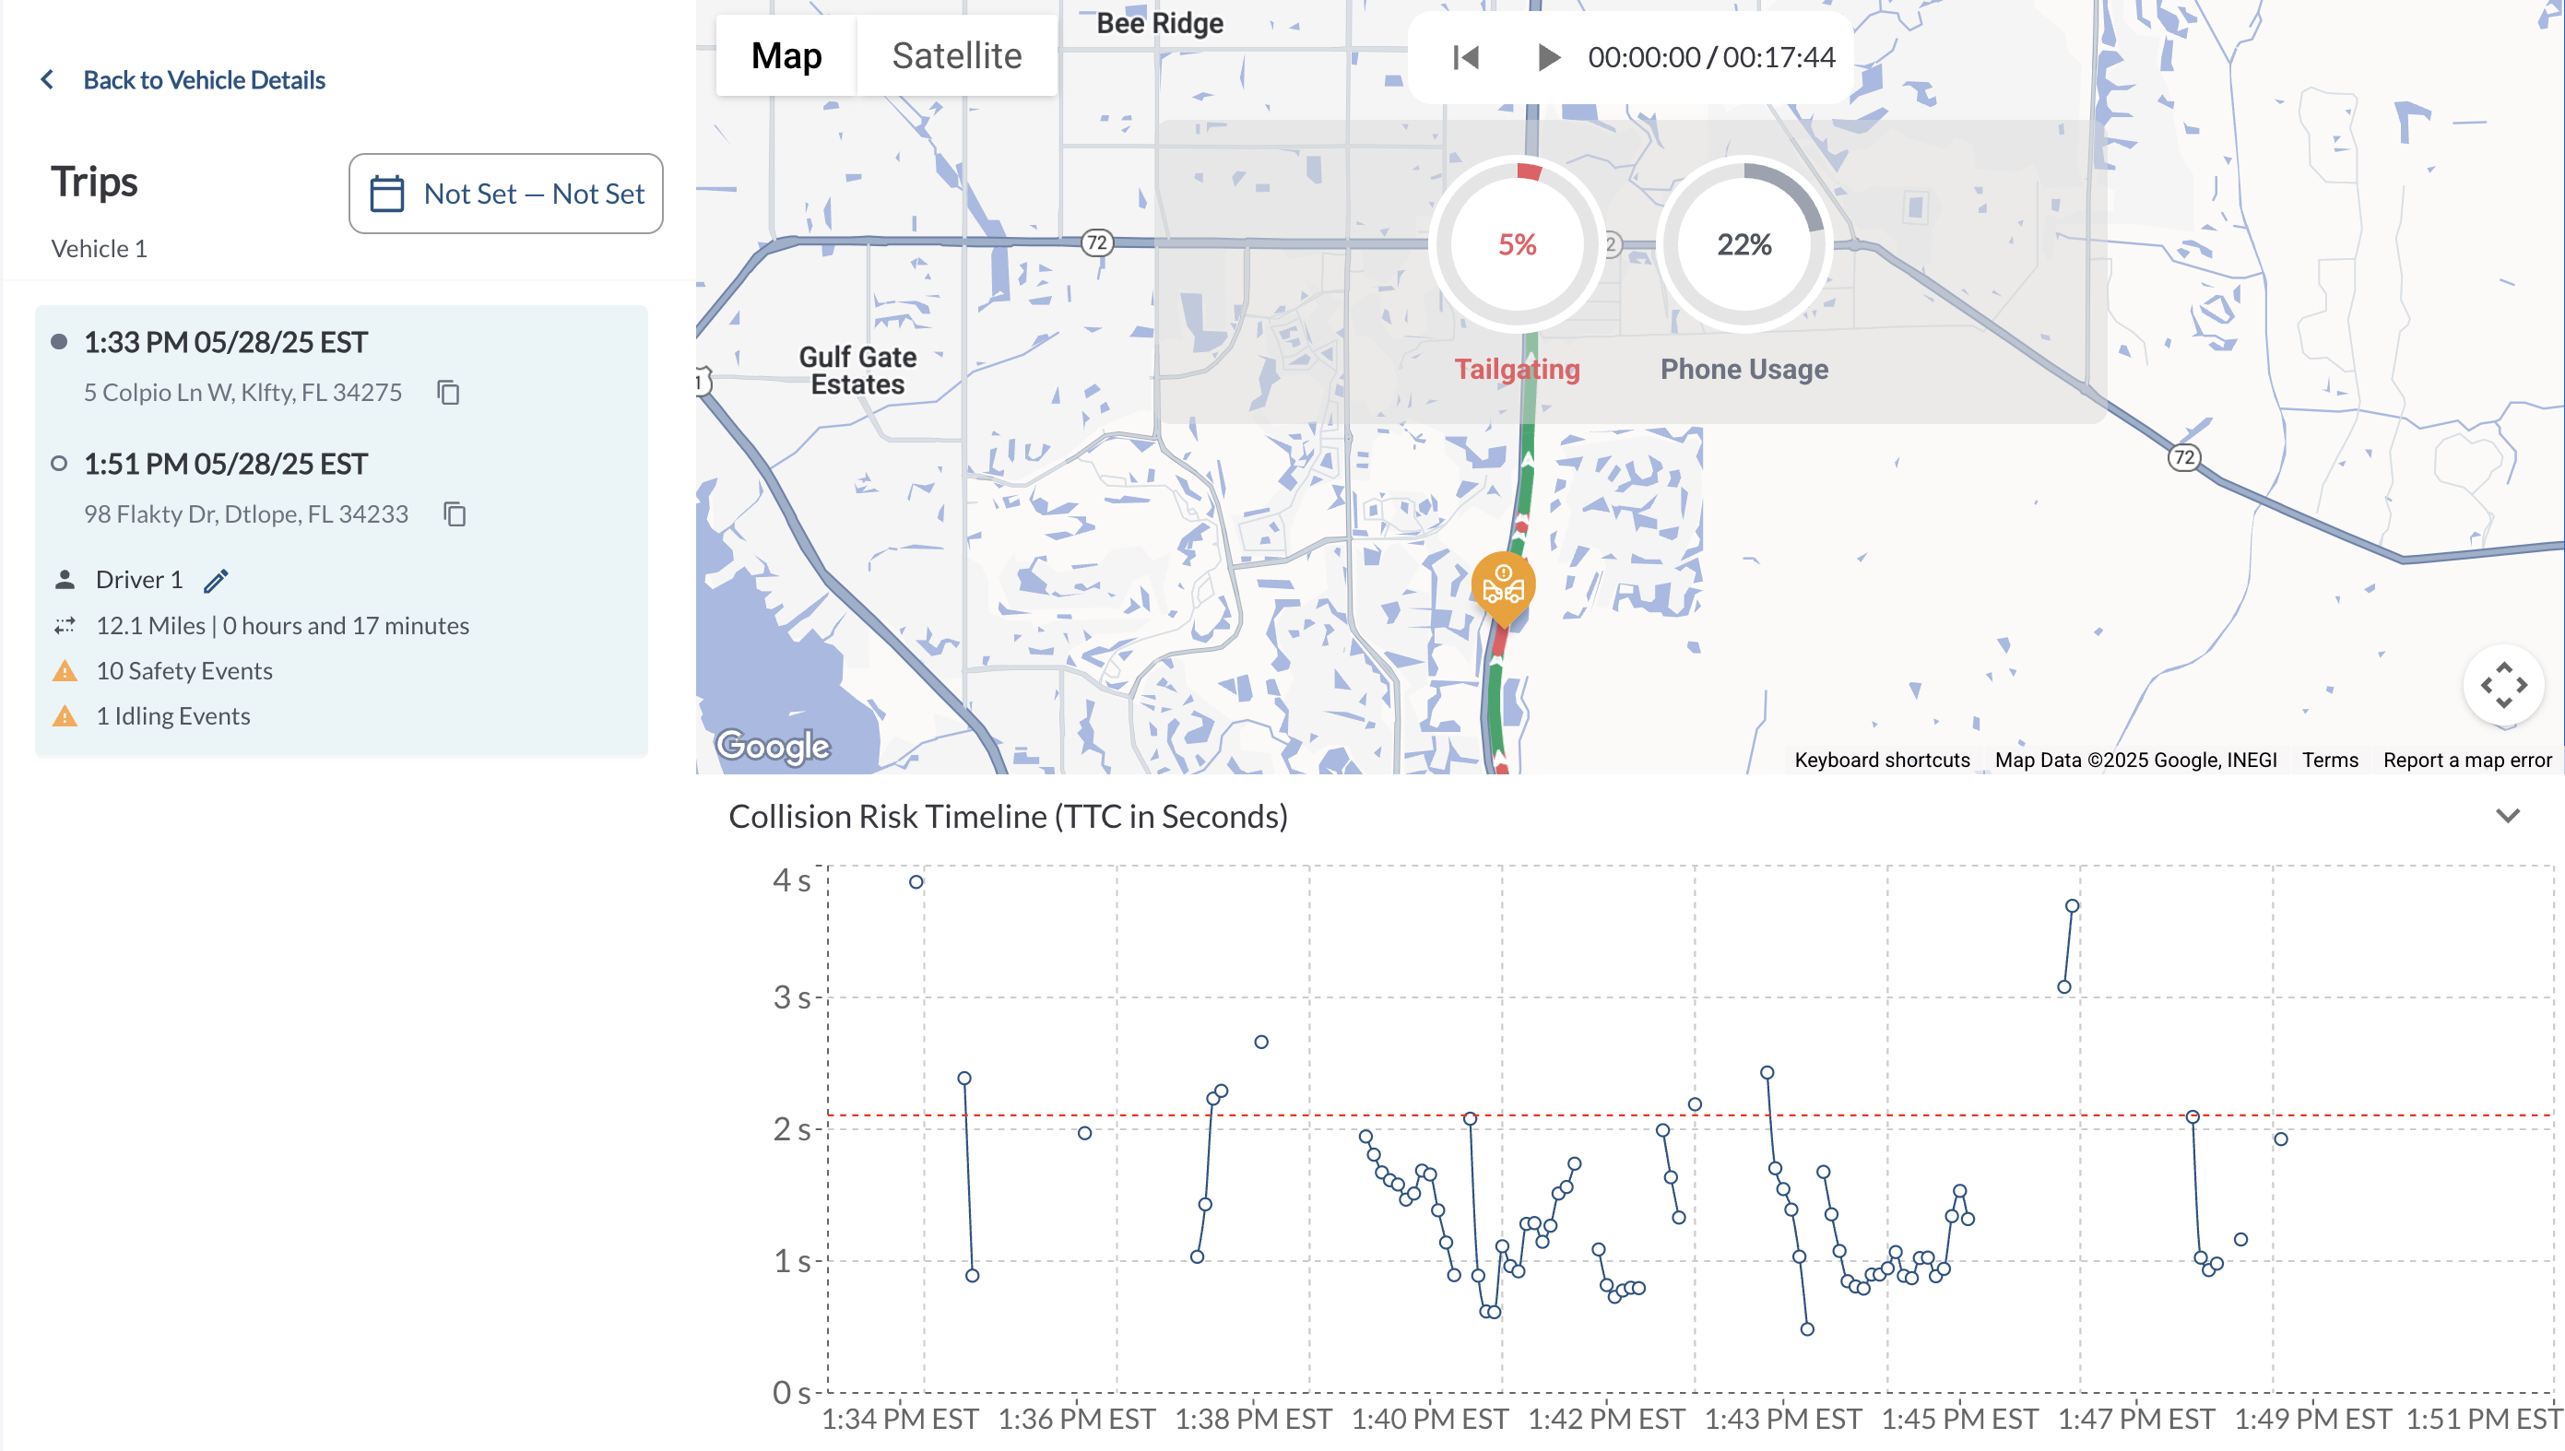Click the 10 Safety Events warning icon
Viewport: 2565px width, 1451px height.
65,671
